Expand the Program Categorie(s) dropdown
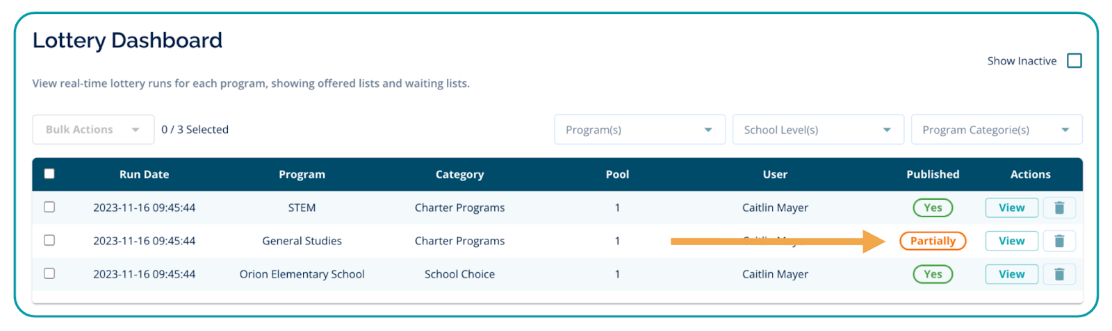1112x331 pixels. point(997,130)
